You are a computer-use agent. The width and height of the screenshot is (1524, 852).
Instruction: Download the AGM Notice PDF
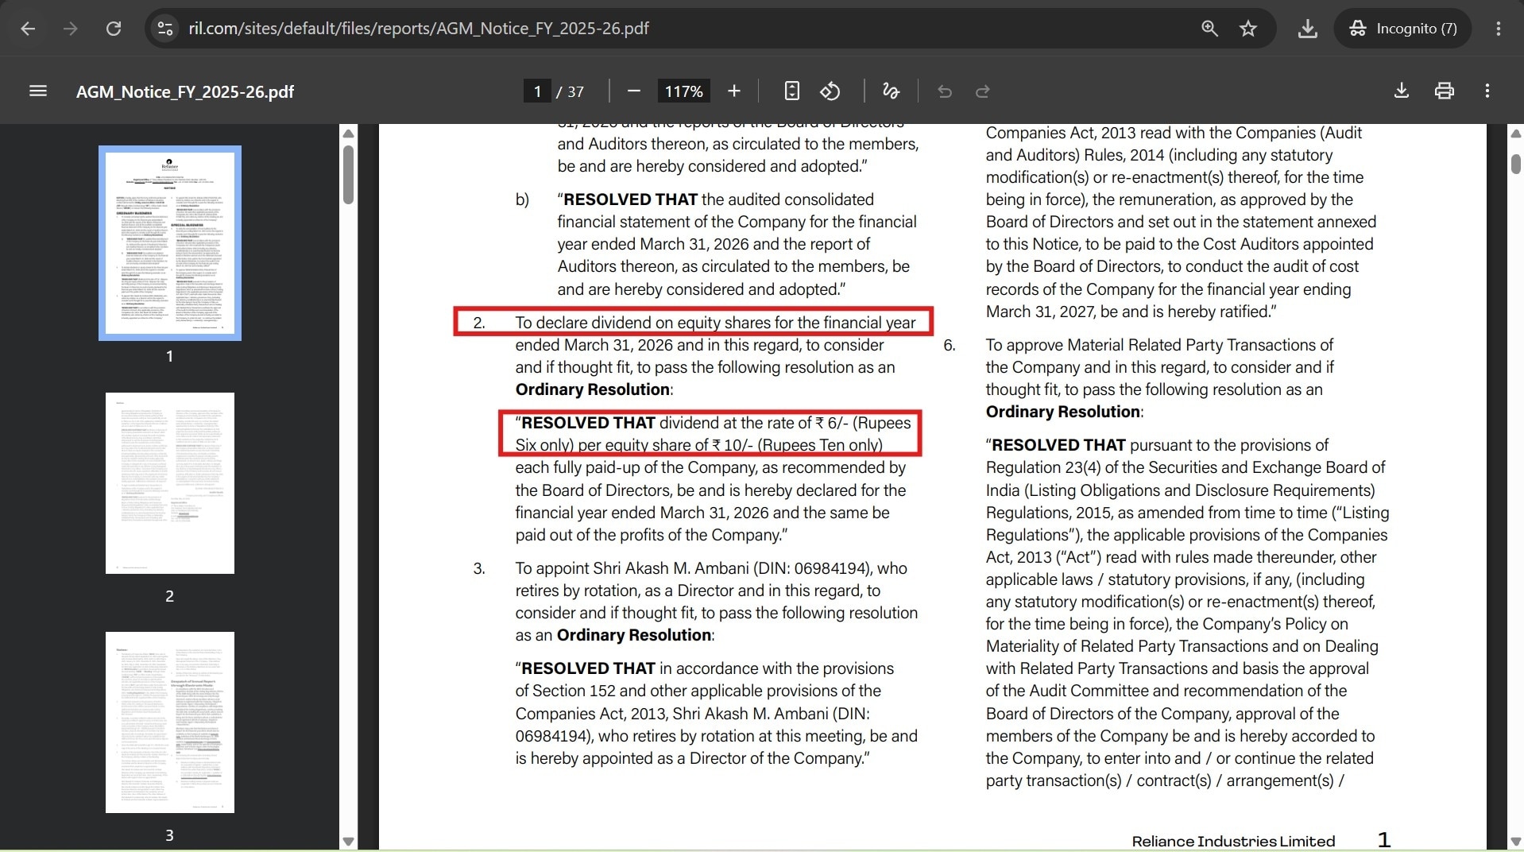click(1402, 91)
